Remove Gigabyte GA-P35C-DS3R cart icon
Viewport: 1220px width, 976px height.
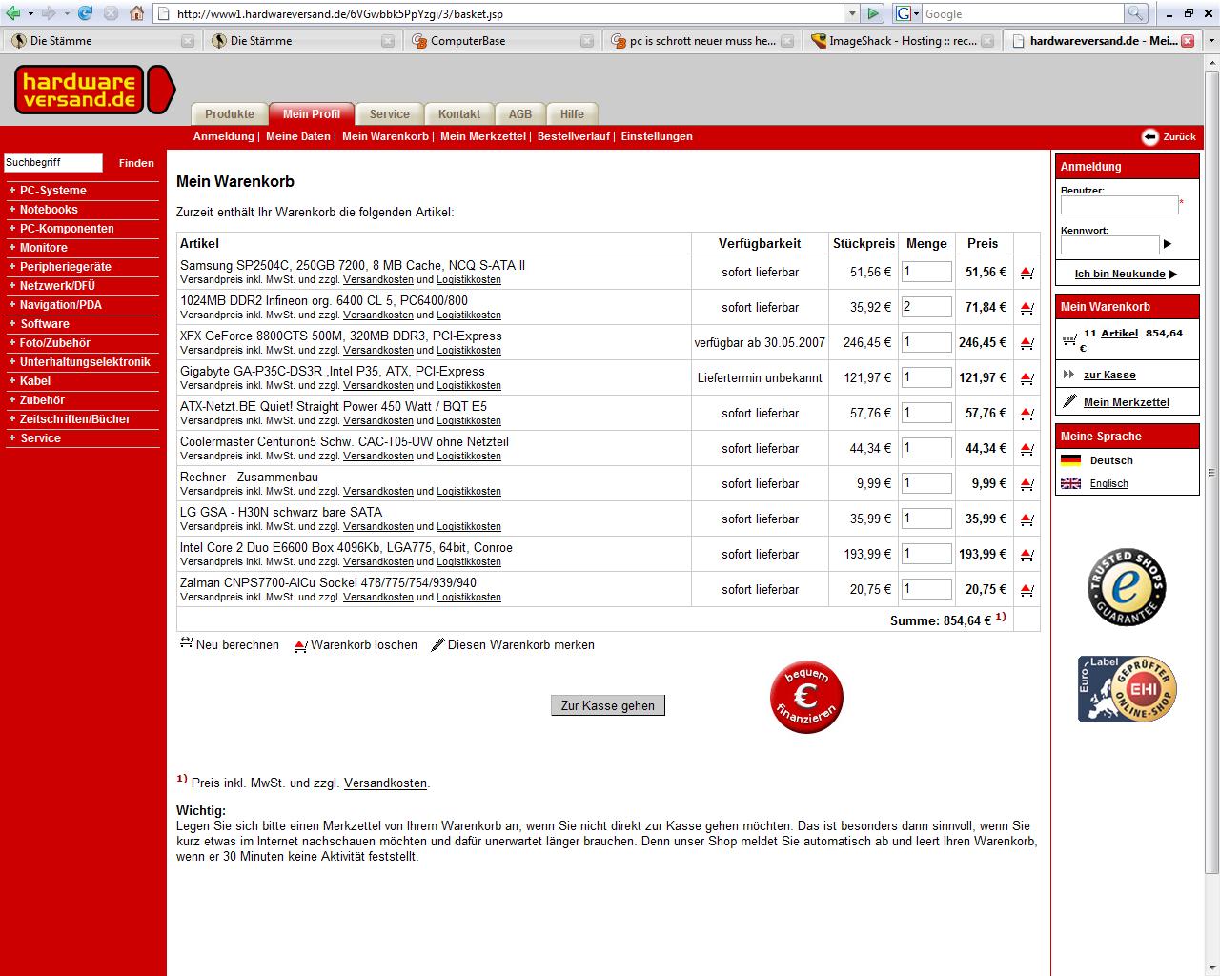1027,378
